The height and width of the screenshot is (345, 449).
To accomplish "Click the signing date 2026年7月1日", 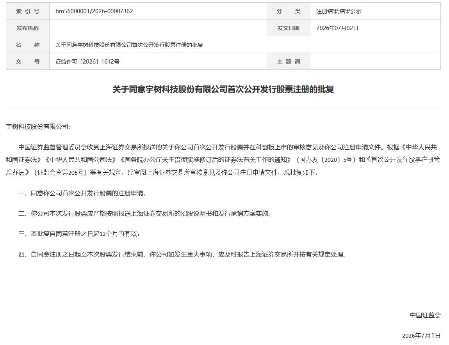I will pos(421,336).
